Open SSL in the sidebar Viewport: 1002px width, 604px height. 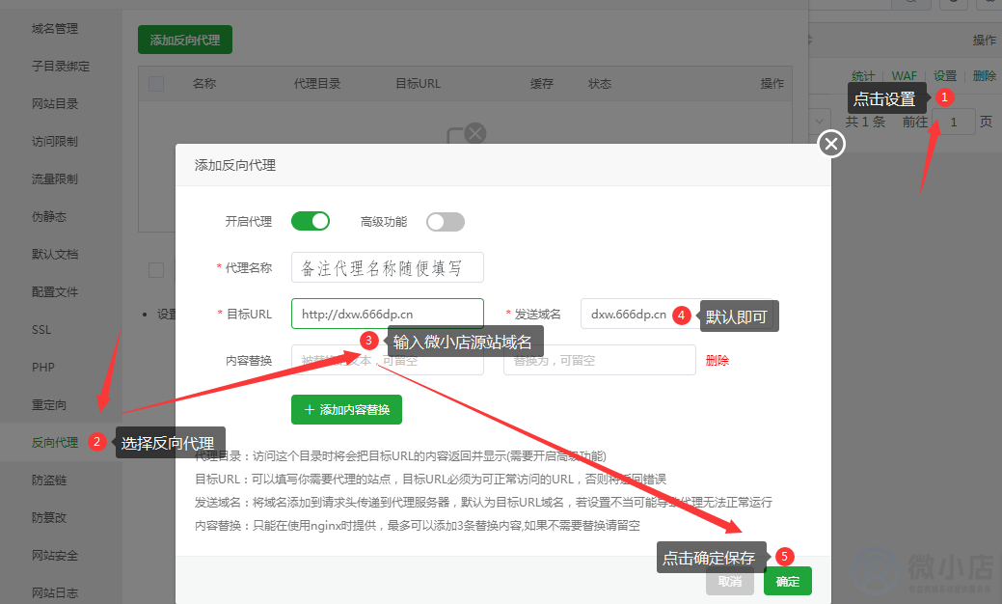pyautogui.click(x=41, y=330)
